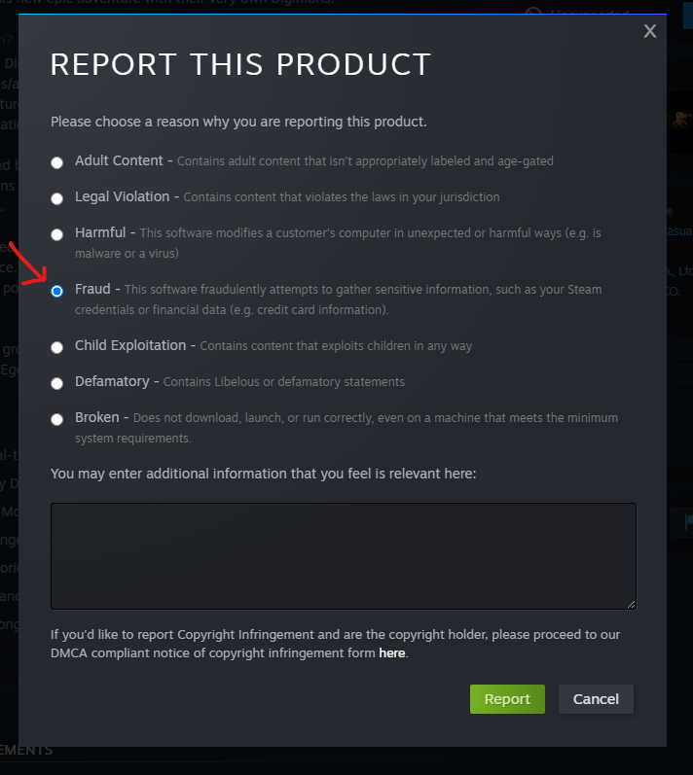Choose the Broken radio button
Image resolution: width=693 pixels, height=775 pixels.
pos(56,420)
